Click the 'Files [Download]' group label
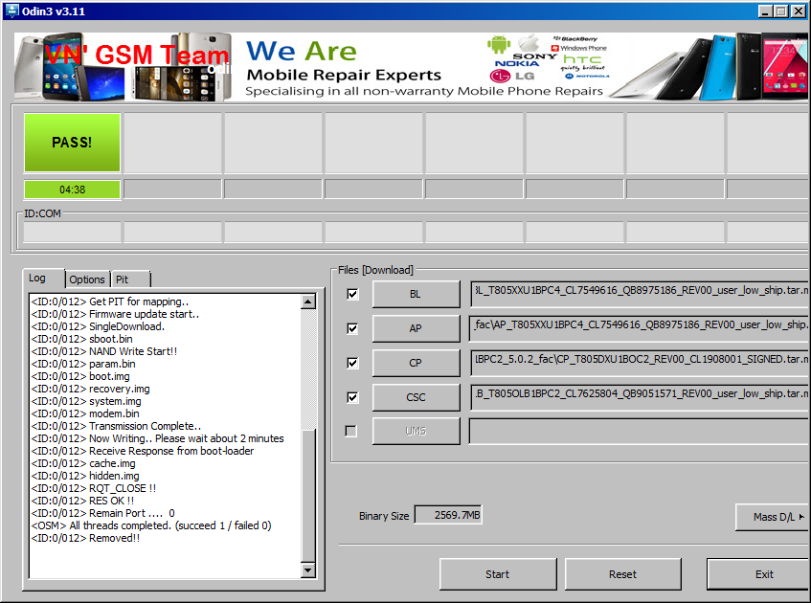 click(x=375, y=270)
